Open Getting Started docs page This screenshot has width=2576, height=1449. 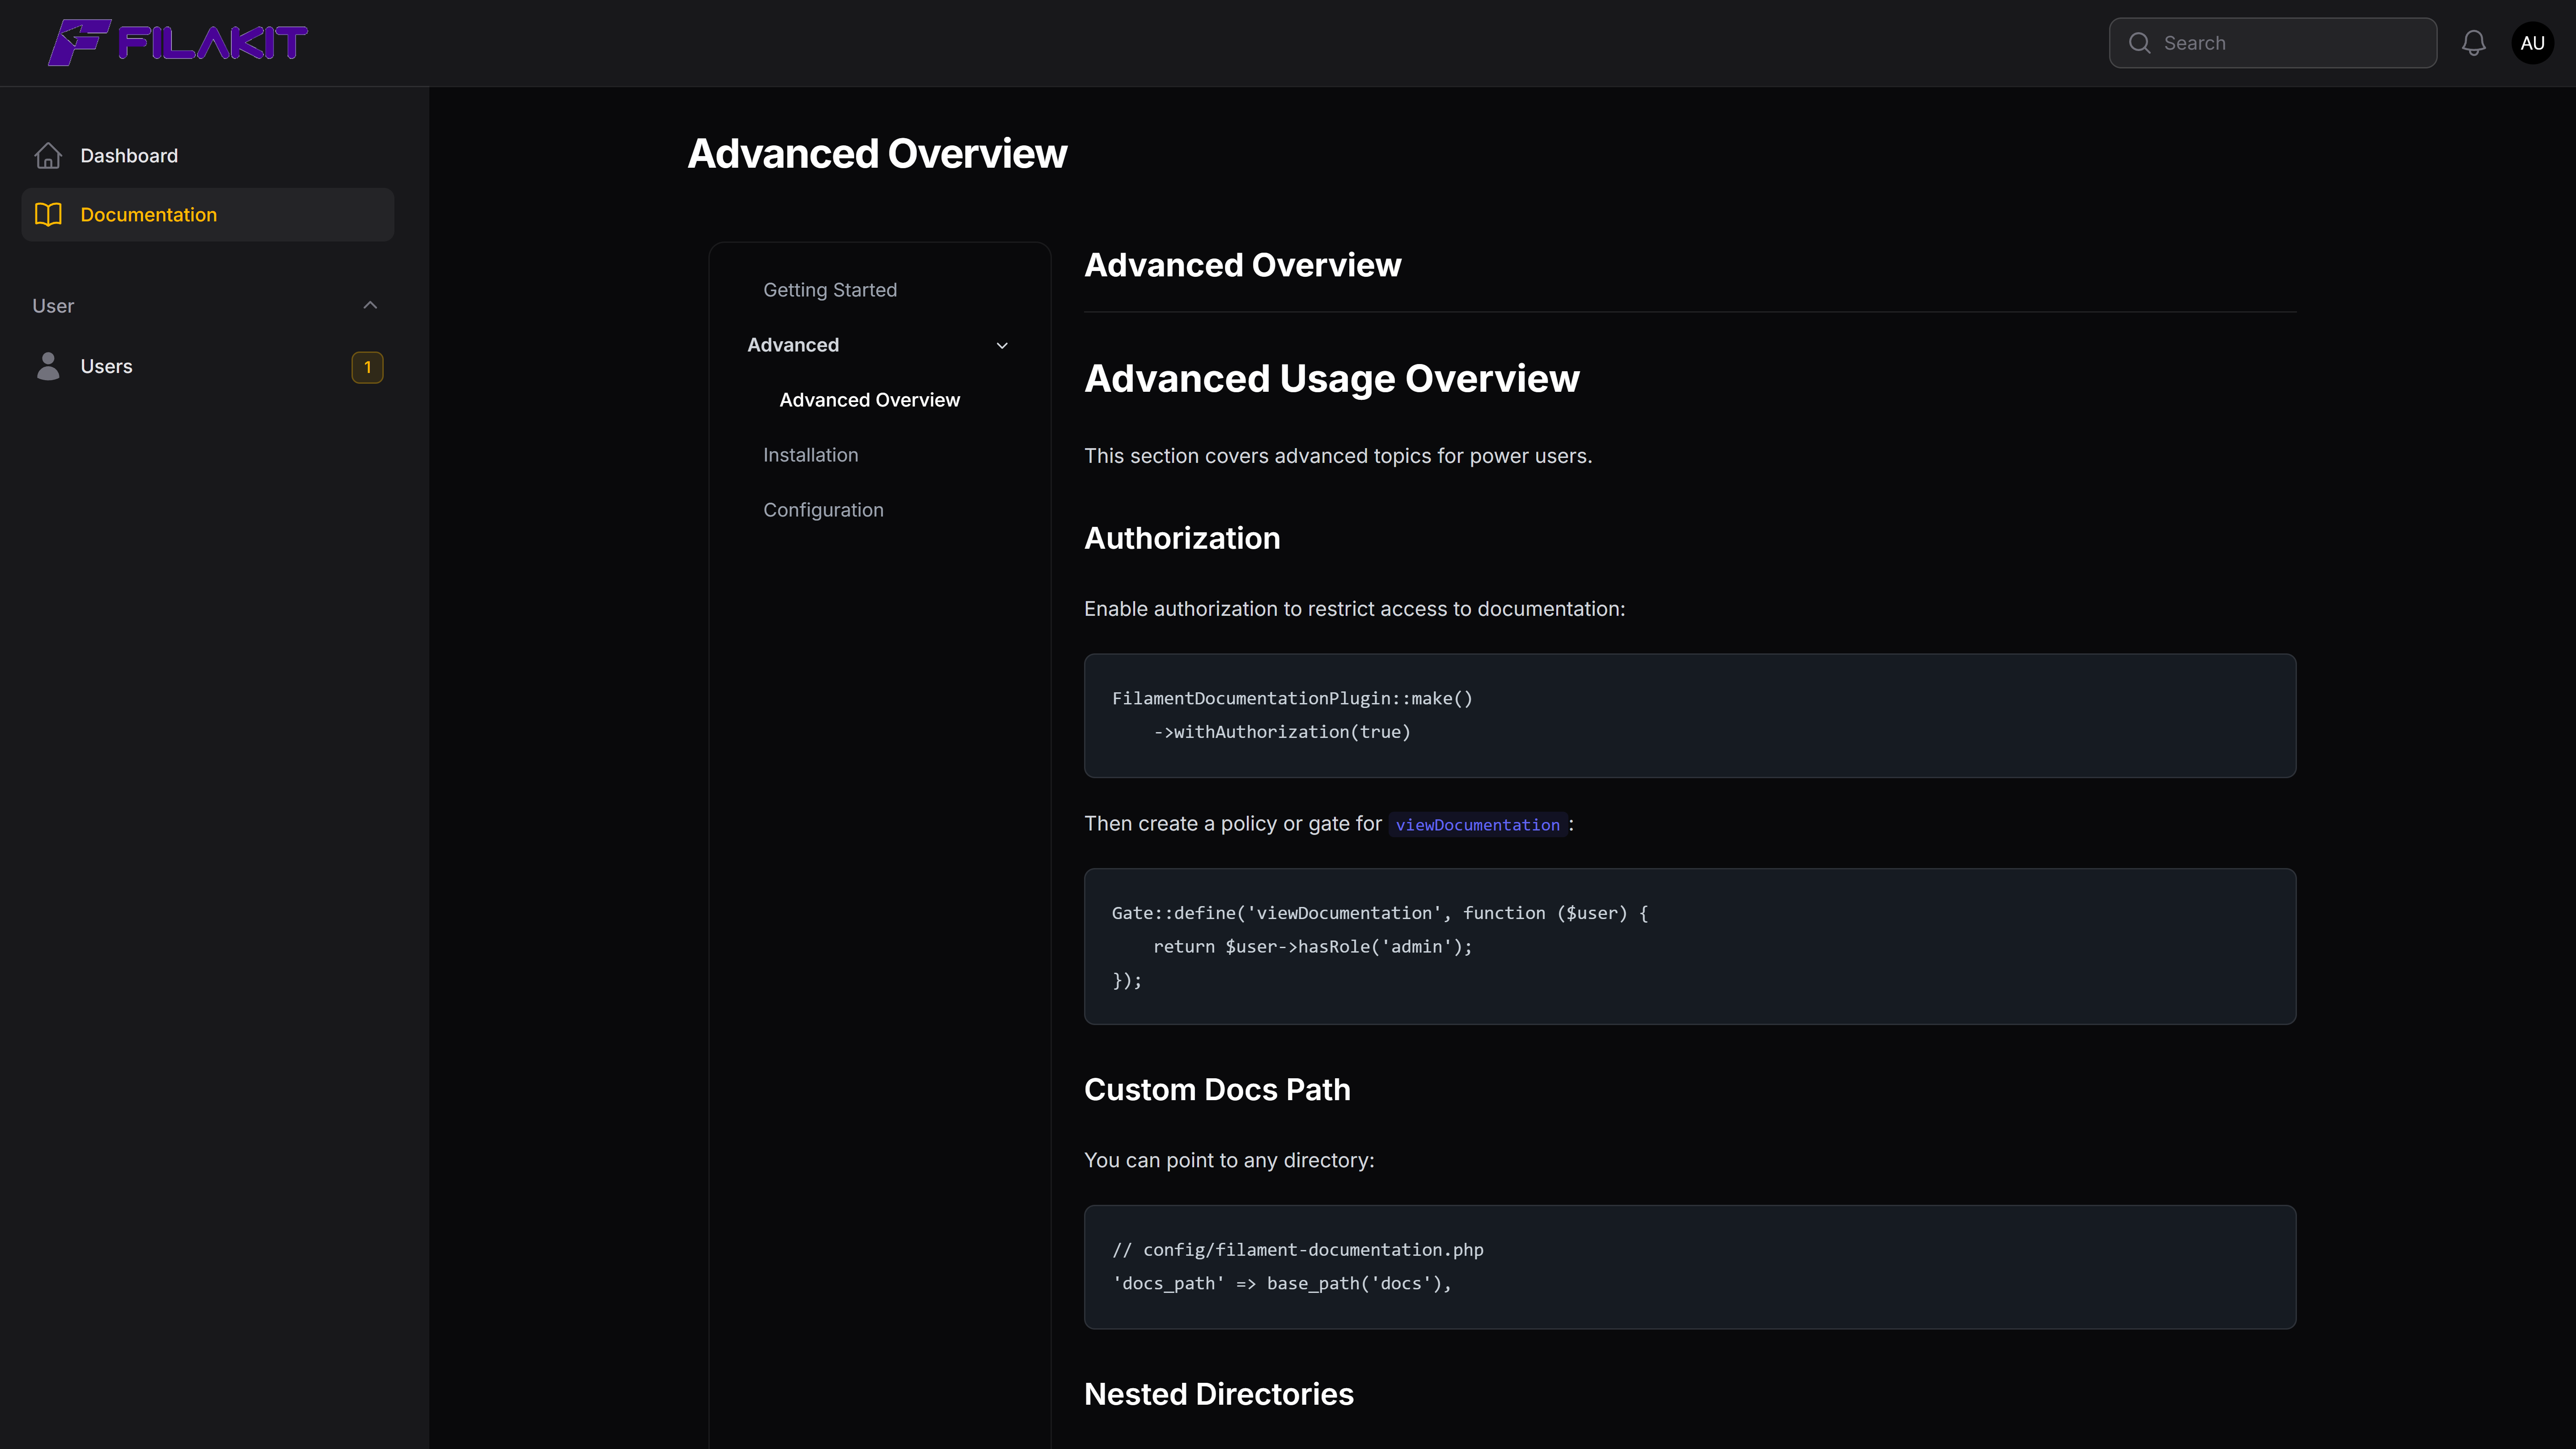pyautogui.click(x=830, y=290)
